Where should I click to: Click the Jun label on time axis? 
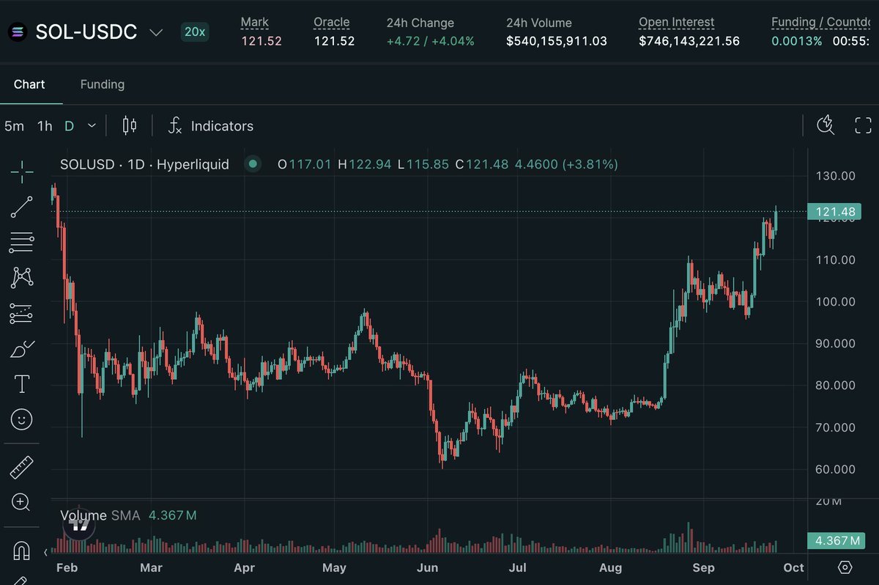(x=427, y=567)
